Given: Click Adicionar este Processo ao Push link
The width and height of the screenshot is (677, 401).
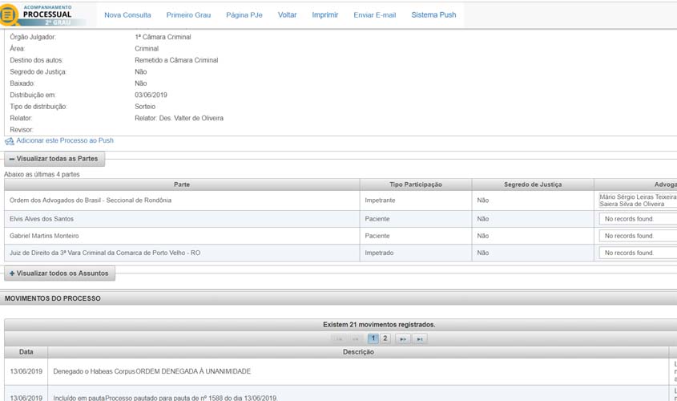Looking at the screenshot, I should 65,141.
